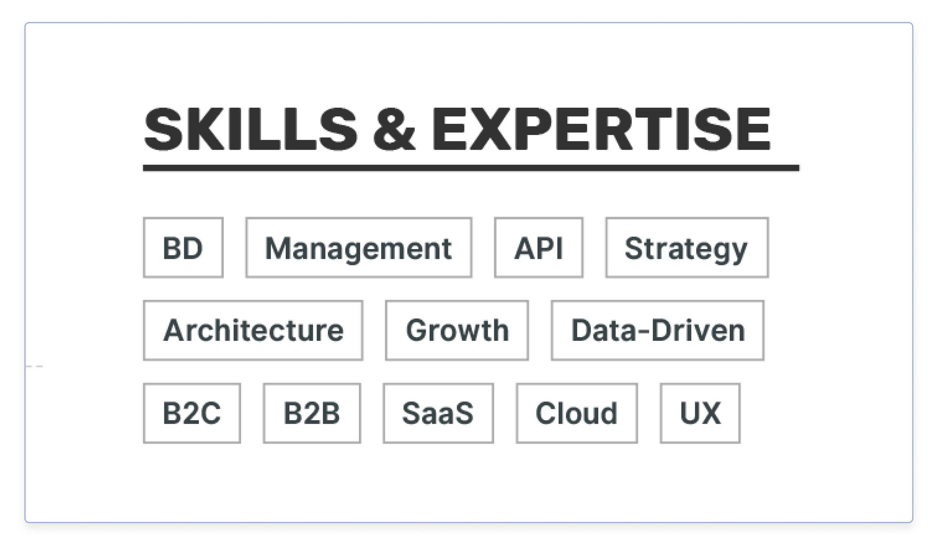Toggle the BD tag selection state
Screen dimensions: 938x550
(x=184, y=248)
